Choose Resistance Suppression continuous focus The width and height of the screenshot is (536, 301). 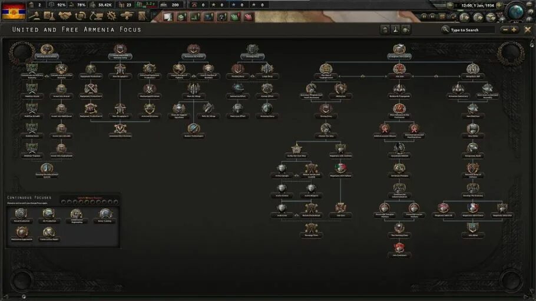click(22, 234)
